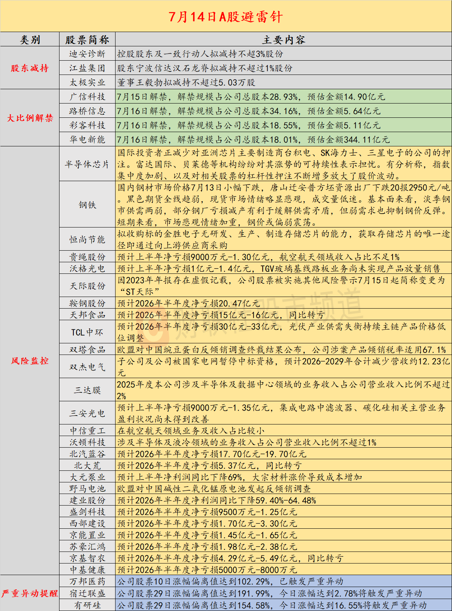
Task: Click the '半导体芯片' sector cell
Action: [87, 164]
